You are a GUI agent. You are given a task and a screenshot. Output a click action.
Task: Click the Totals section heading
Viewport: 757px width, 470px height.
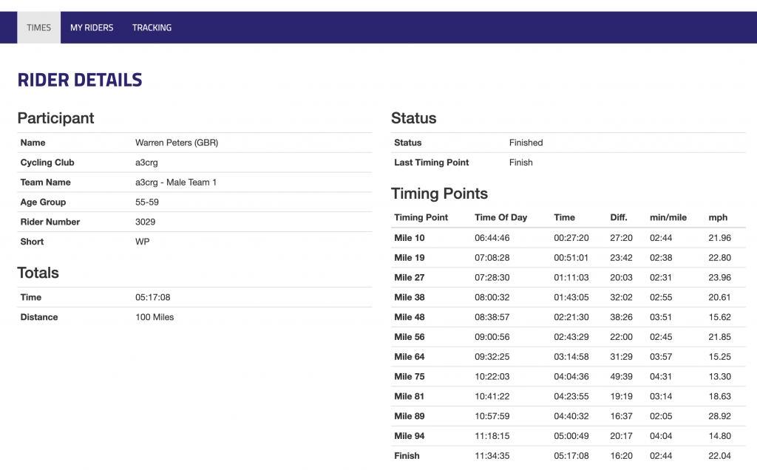[x=38, y=273]
